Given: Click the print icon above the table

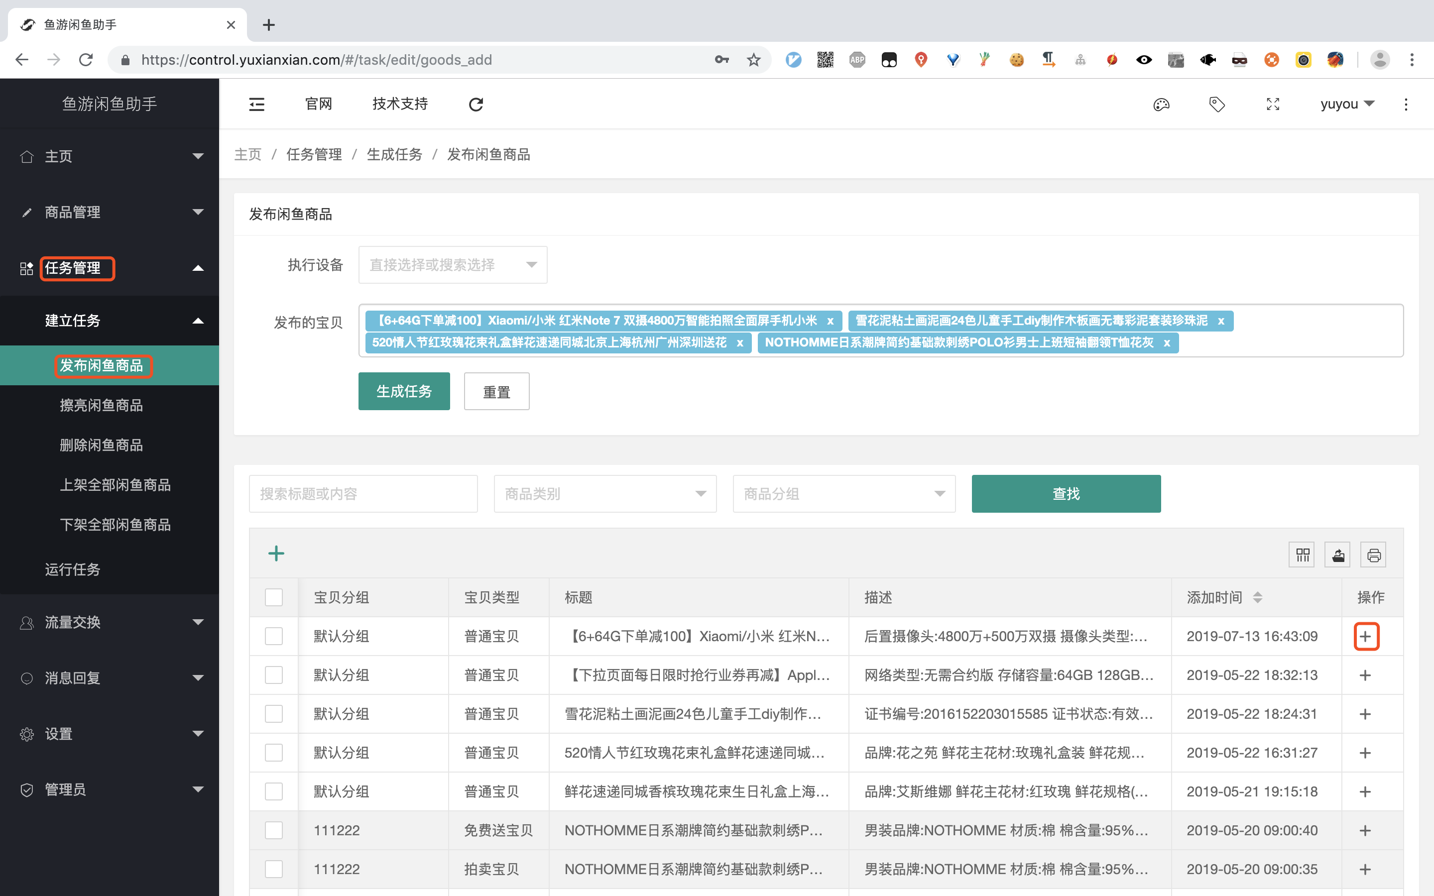Looking at the screenshot, I should click(x=1373, y=554).
